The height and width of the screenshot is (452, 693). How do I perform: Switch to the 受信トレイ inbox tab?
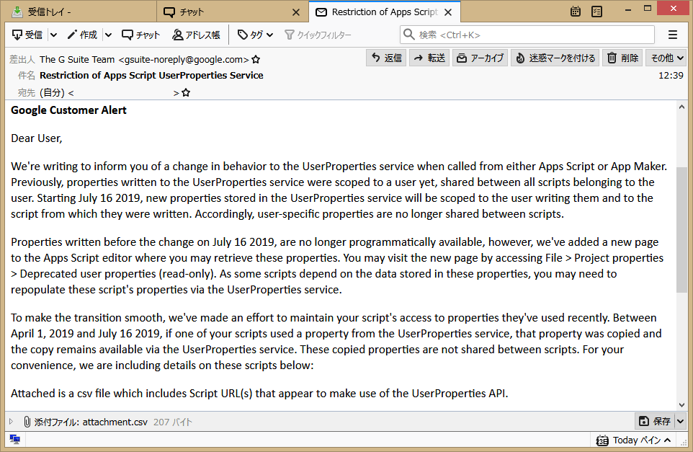coord(81,12)
